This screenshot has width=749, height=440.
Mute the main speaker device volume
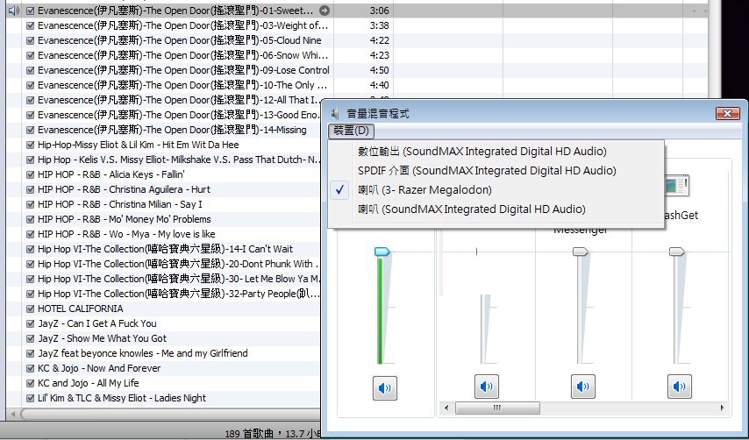[x=384, y=387]
